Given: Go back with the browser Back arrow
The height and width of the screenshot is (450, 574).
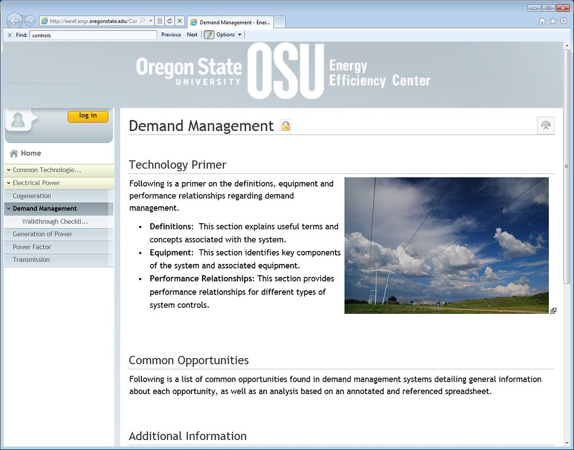Looking at the screenshot, I should pyautogui.click(x=15, y=21).
